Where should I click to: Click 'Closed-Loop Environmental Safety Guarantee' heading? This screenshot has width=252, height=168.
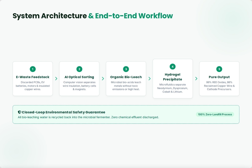coord(63,112)
